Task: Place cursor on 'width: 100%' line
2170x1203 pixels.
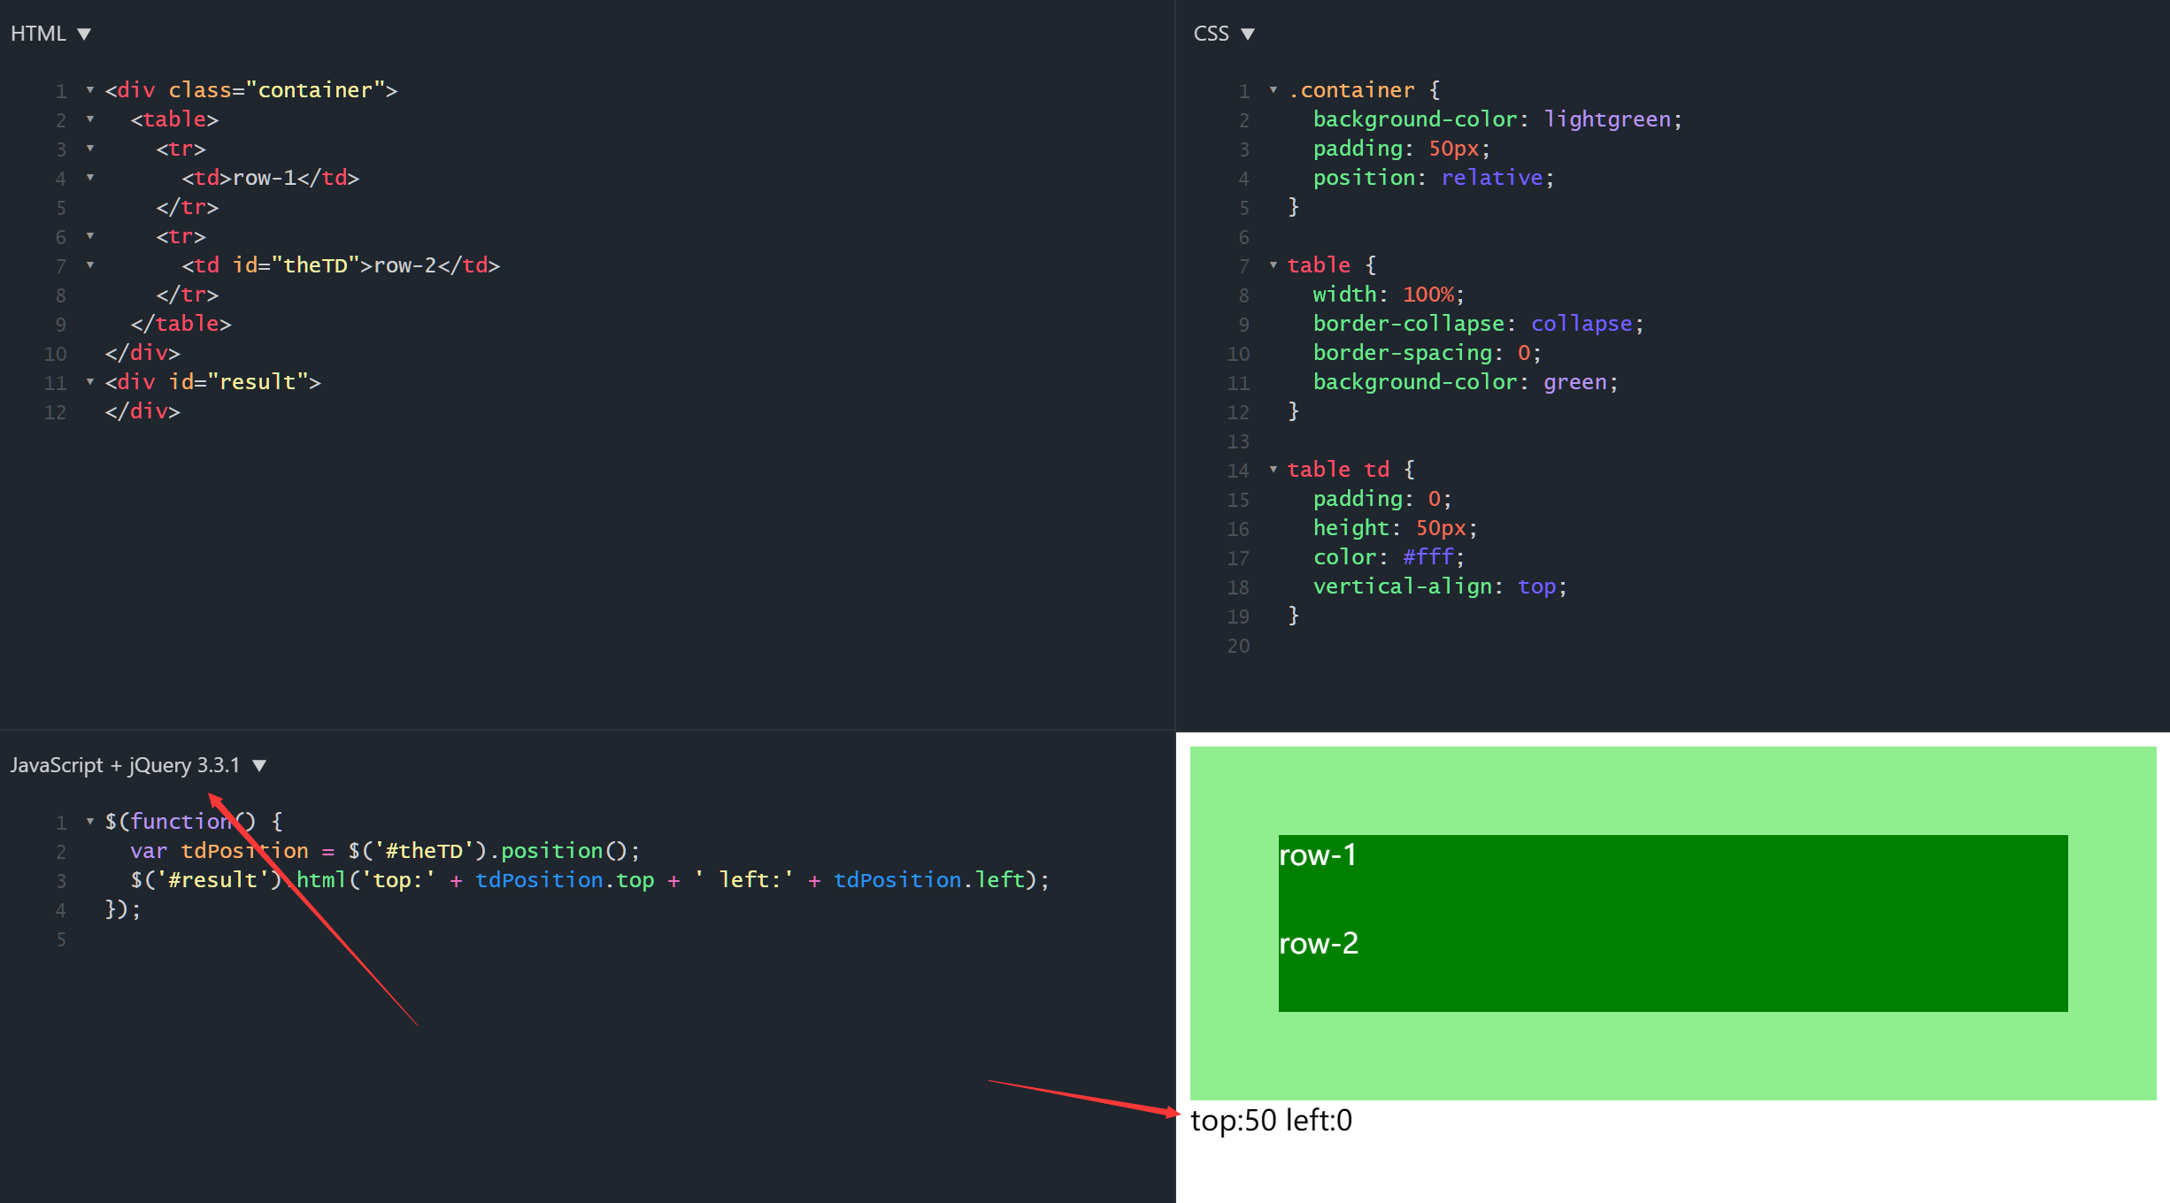Action: (1389, 295)
